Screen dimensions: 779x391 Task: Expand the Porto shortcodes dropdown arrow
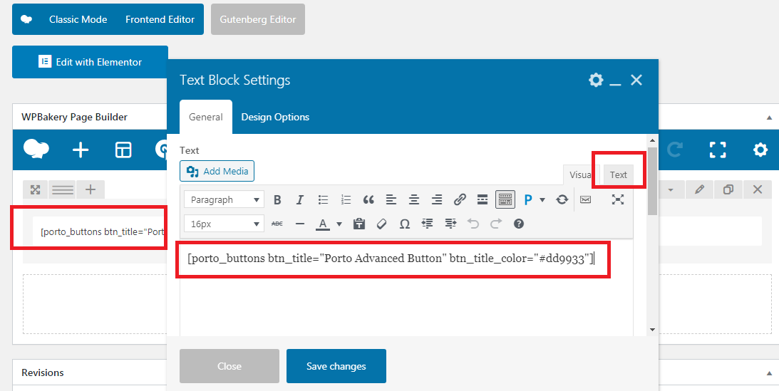point(542,200)
